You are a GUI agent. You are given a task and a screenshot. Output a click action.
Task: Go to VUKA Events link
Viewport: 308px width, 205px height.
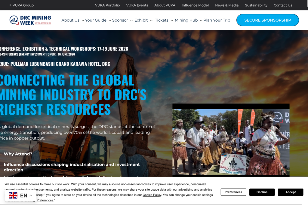137,5
